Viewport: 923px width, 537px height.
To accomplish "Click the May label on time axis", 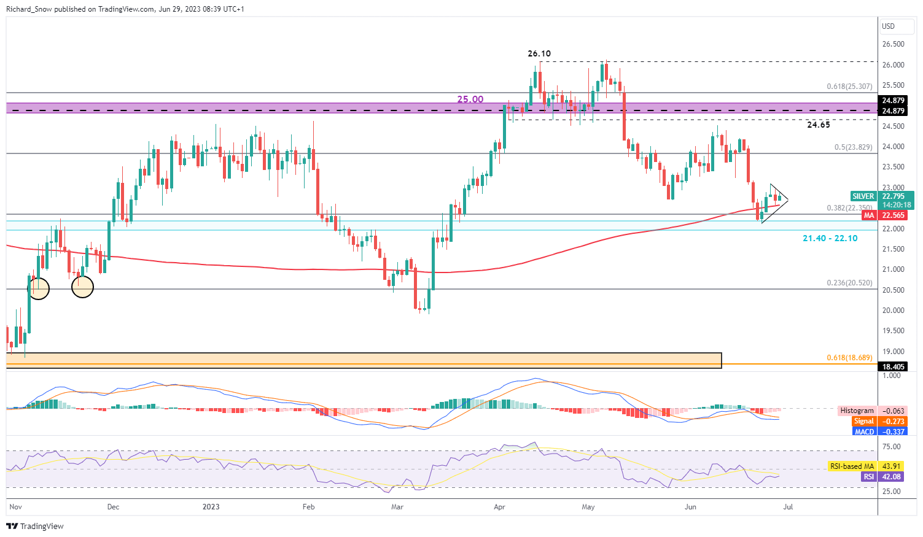I will tap(588, 507).
